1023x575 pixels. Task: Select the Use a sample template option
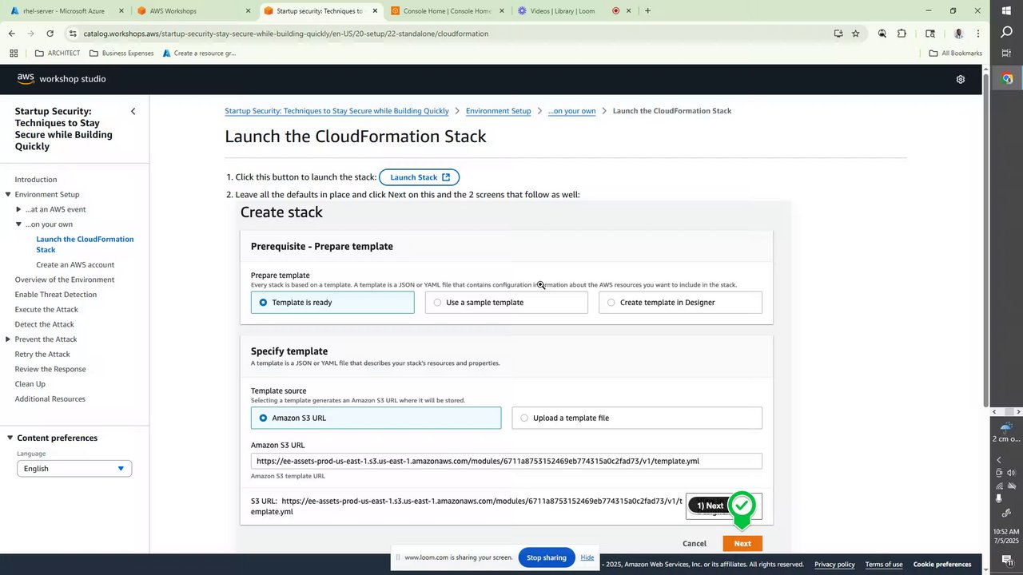(x=507, y=303)
